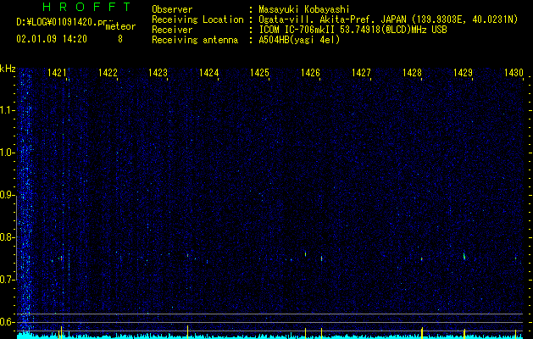
Task: Select the 1423 time marker
Action: (x=158, y=73)
